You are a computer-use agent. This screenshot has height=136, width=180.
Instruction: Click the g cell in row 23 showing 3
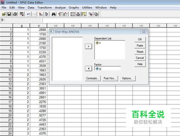tap(21, 129)
